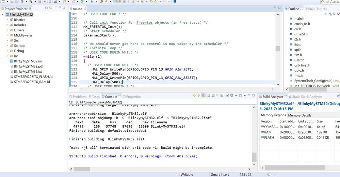Click code line HAL_Delay(500) on line 123
Image resolution: width=340 pixels, height=177 pixels.
pyautogui.click(x=107, y=74)
